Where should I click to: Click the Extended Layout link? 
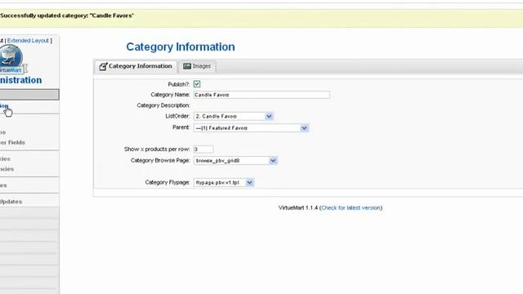(28, 40)
